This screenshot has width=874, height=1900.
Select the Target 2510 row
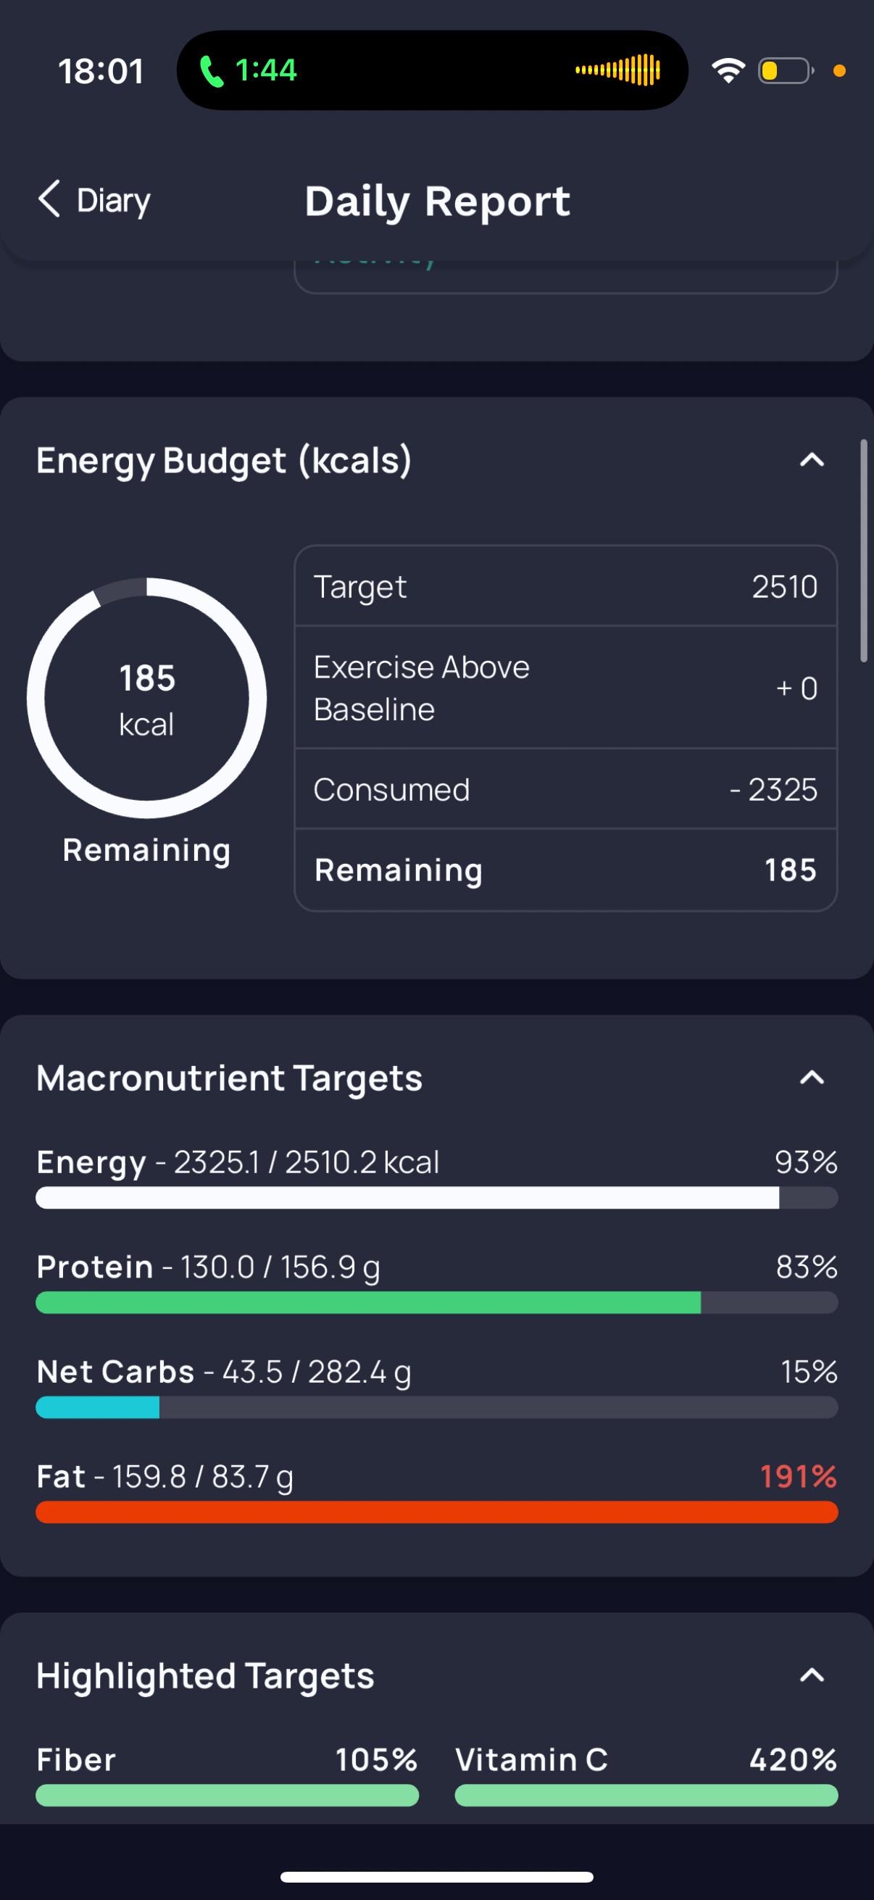pos(566,586)
